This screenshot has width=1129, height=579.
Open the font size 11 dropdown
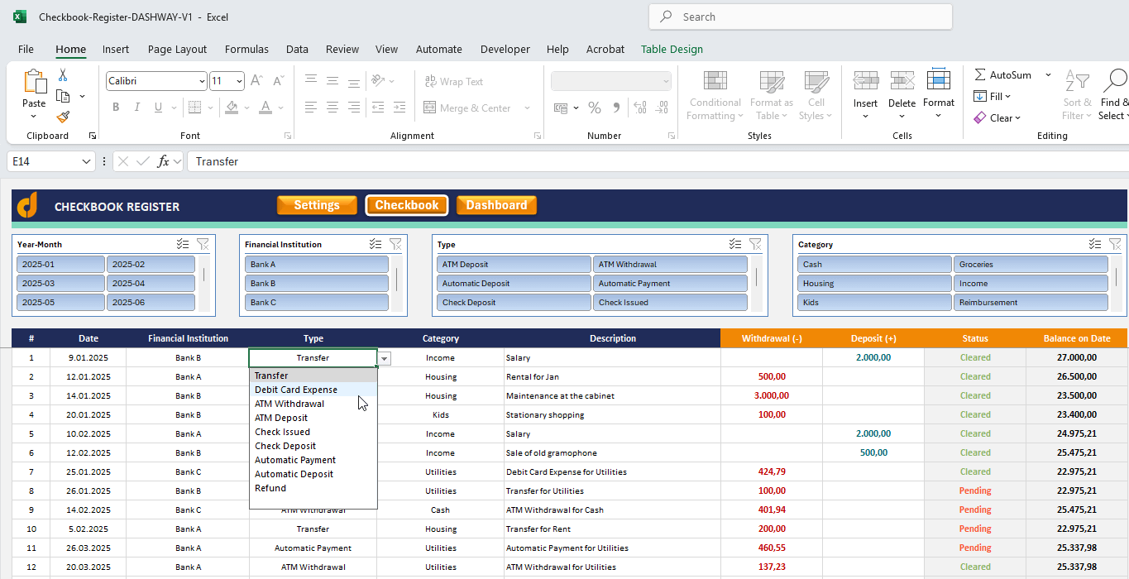[x=240, y=81]
